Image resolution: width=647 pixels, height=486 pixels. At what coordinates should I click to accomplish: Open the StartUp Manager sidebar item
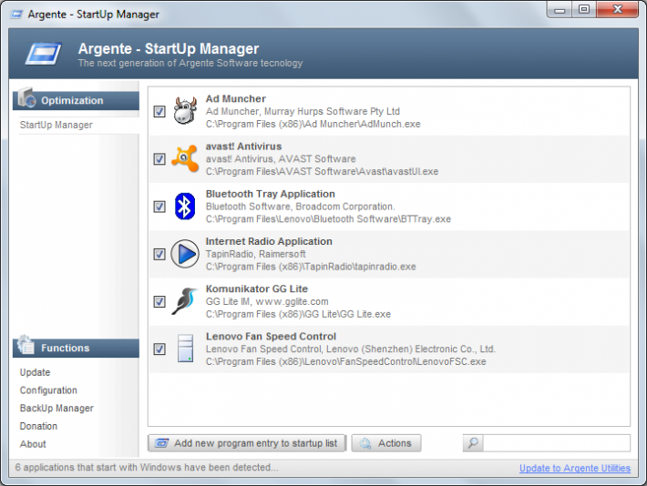coord(56,125)
